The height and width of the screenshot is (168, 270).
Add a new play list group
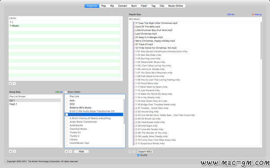point(10,151)
